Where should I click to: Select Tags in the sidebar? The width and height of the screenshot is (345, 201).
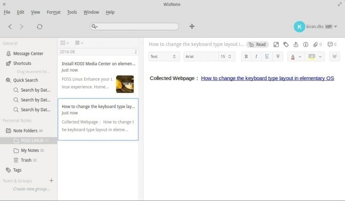[17, 170]
